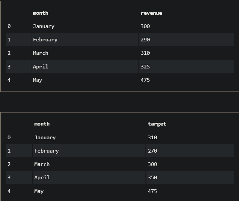Click February in the revenue table
The width and height of the screenshot is (239, 201).
click(45, 40)
